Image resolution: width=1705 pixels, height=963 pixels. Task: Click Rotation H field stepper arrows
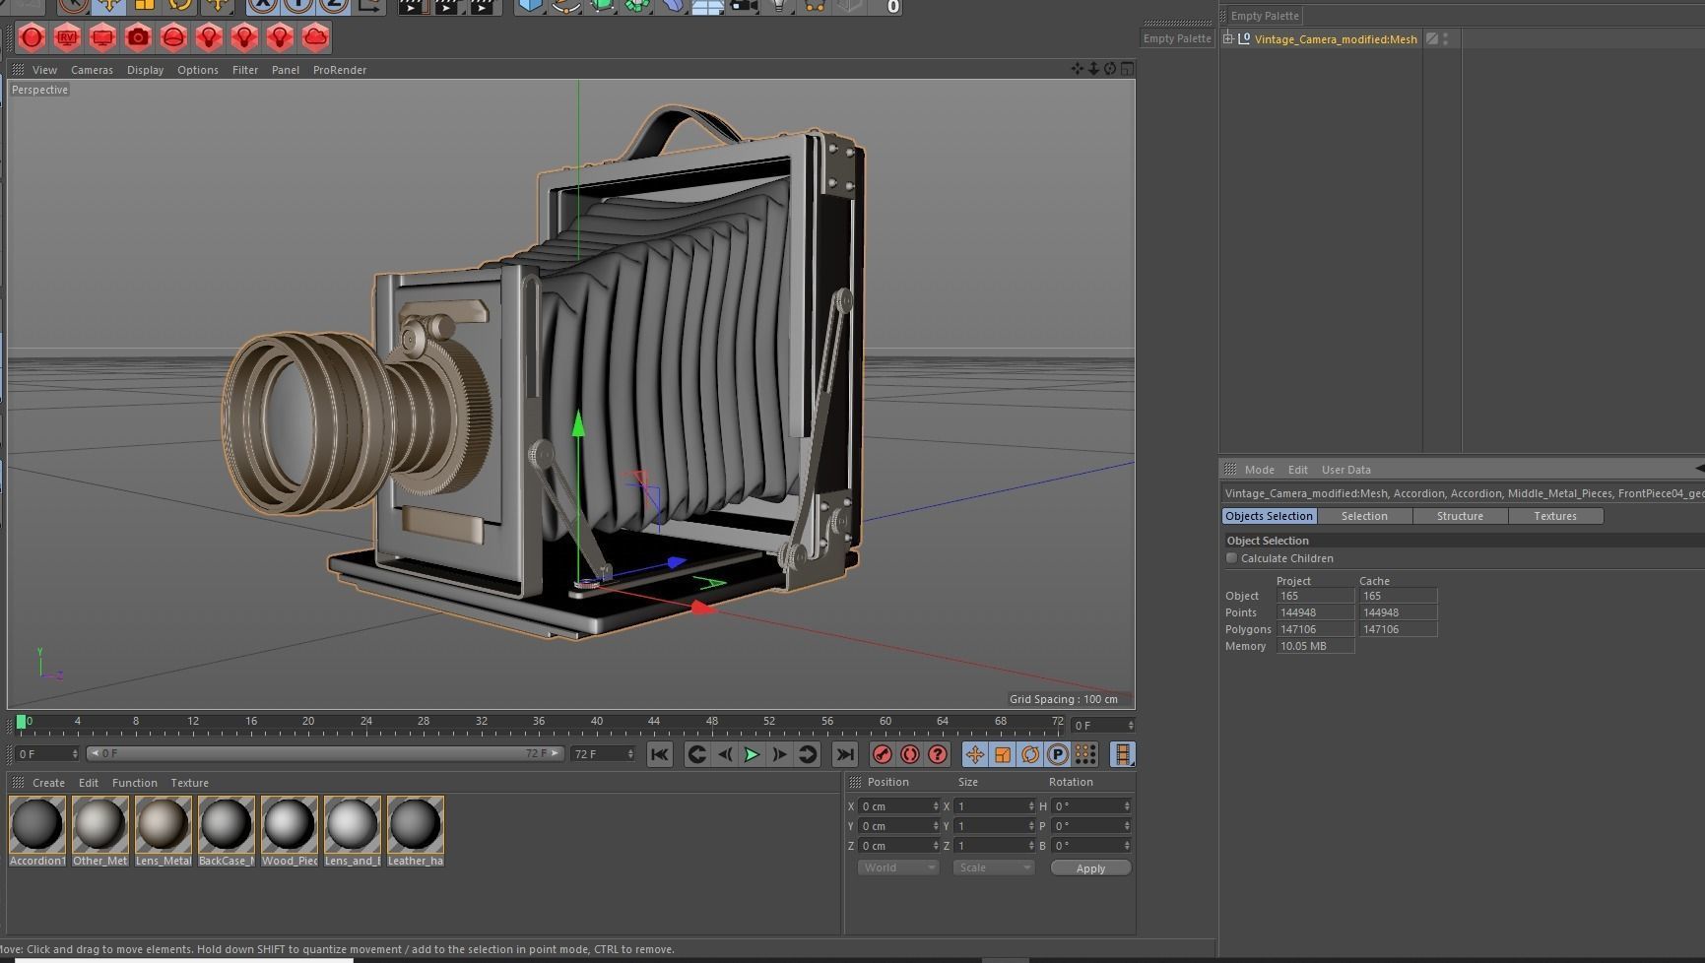pos(1127,806)
